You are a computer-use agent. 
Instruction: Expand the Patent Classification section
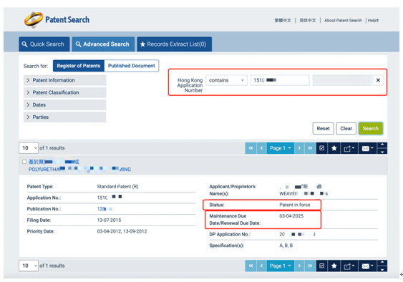(x=64, y=92)
